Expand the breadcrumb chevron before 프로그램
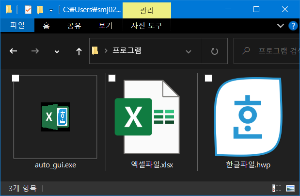 click(x=106, y=51)
